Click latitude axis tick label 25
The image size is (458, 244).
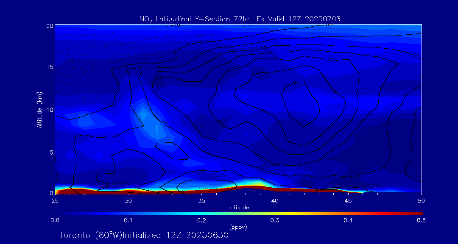pyautogui.click(x=55, y=201)
